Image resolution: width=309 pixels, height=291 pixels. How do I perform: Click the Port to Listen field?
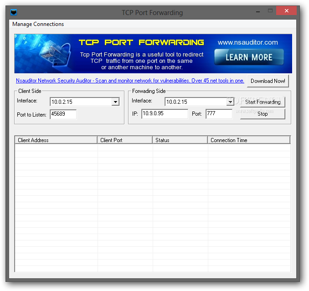63,114
